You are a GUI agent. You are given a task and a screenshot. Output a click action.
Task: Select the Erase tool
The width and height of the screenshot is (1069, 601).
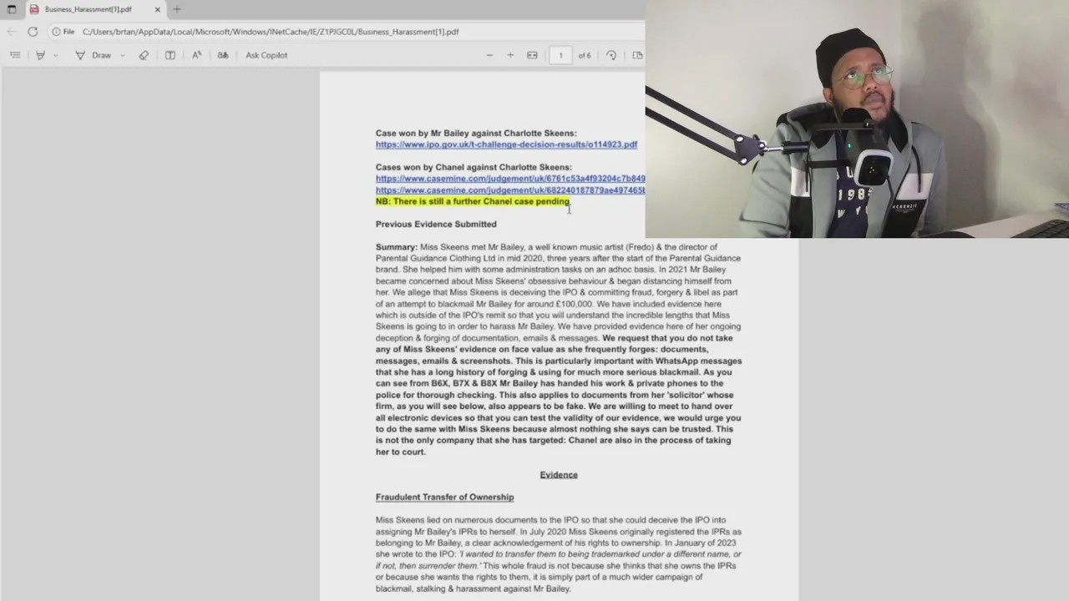coord(144,55)
